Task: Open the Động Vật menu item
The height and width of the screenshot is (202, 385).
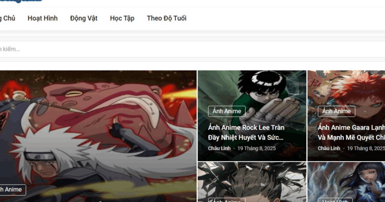Action: click(x=84, y=18)
